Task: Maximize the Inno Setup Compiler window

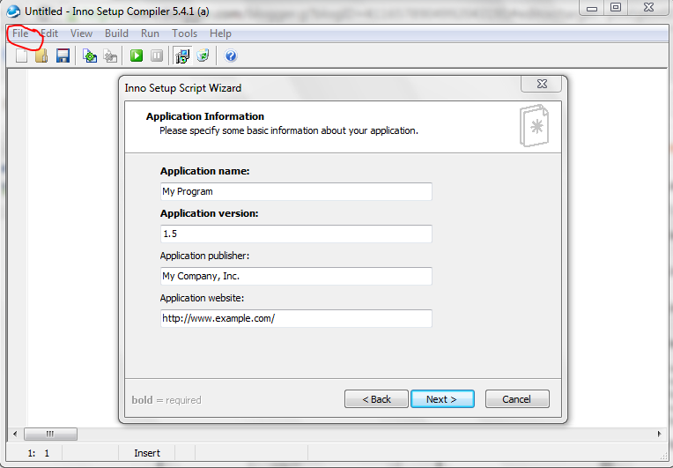Action: click(616, 8)
